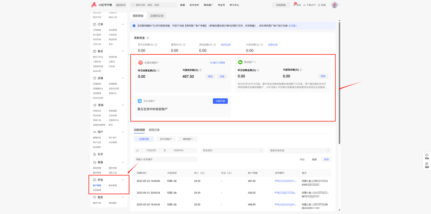Click info icon beside 可提现余额 467.50
The image size is (431, 214).
click(x=200, y=70)
